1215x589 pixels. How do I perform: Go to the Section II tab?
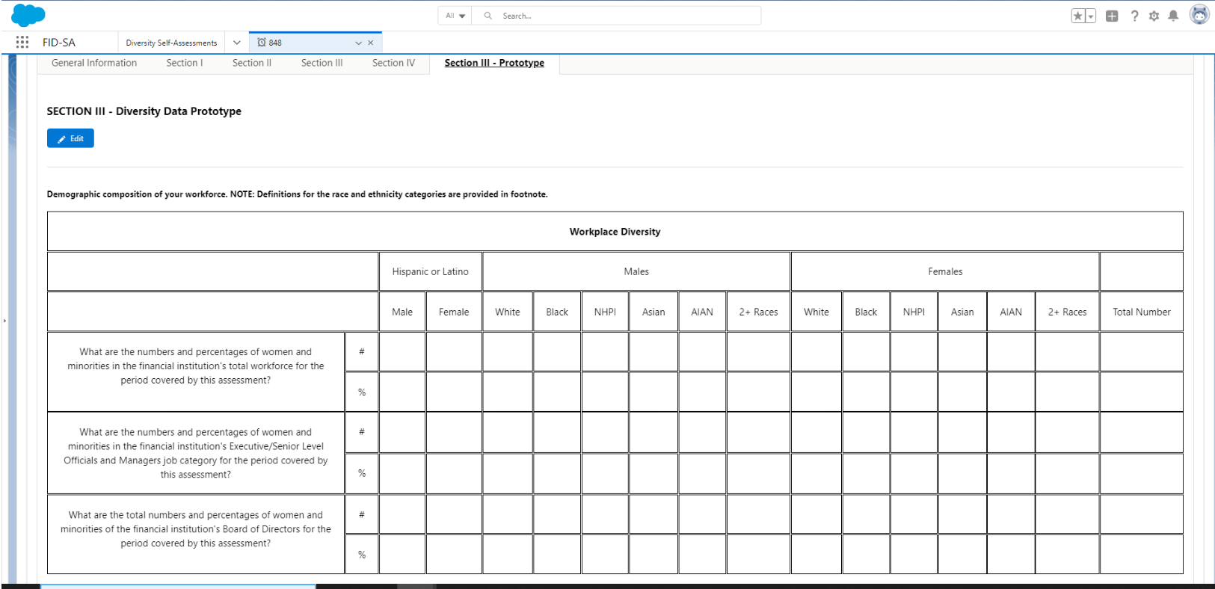251,63
